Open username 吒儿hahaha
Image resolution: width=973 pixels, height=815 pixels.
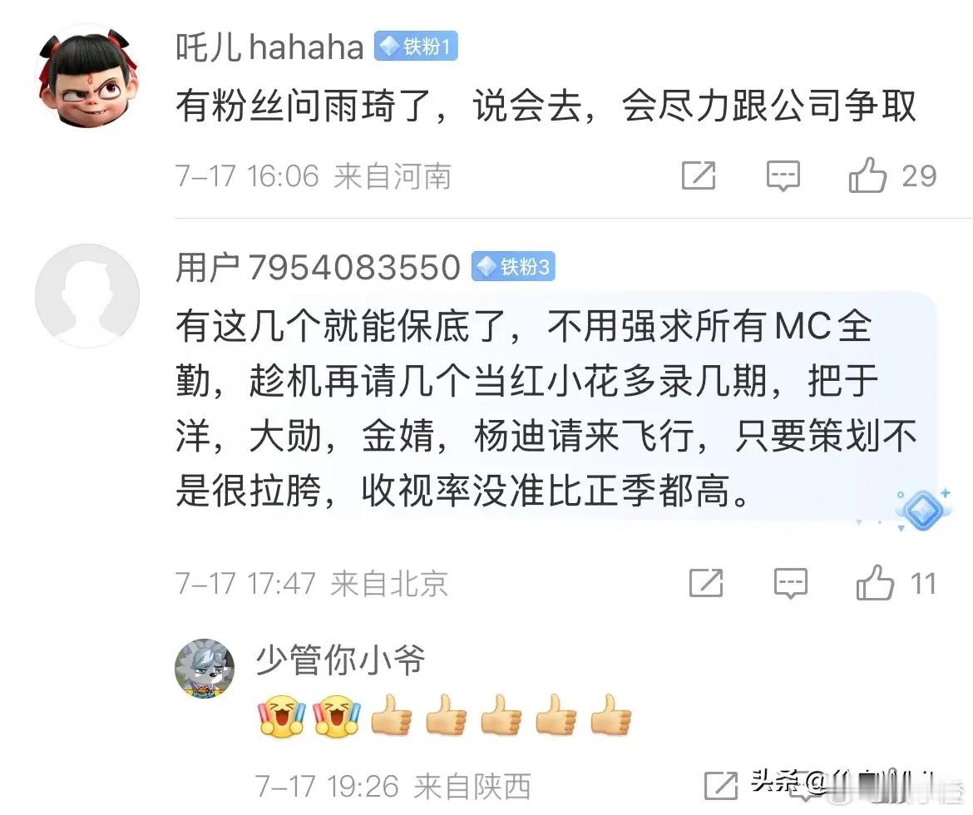point(269,47)
